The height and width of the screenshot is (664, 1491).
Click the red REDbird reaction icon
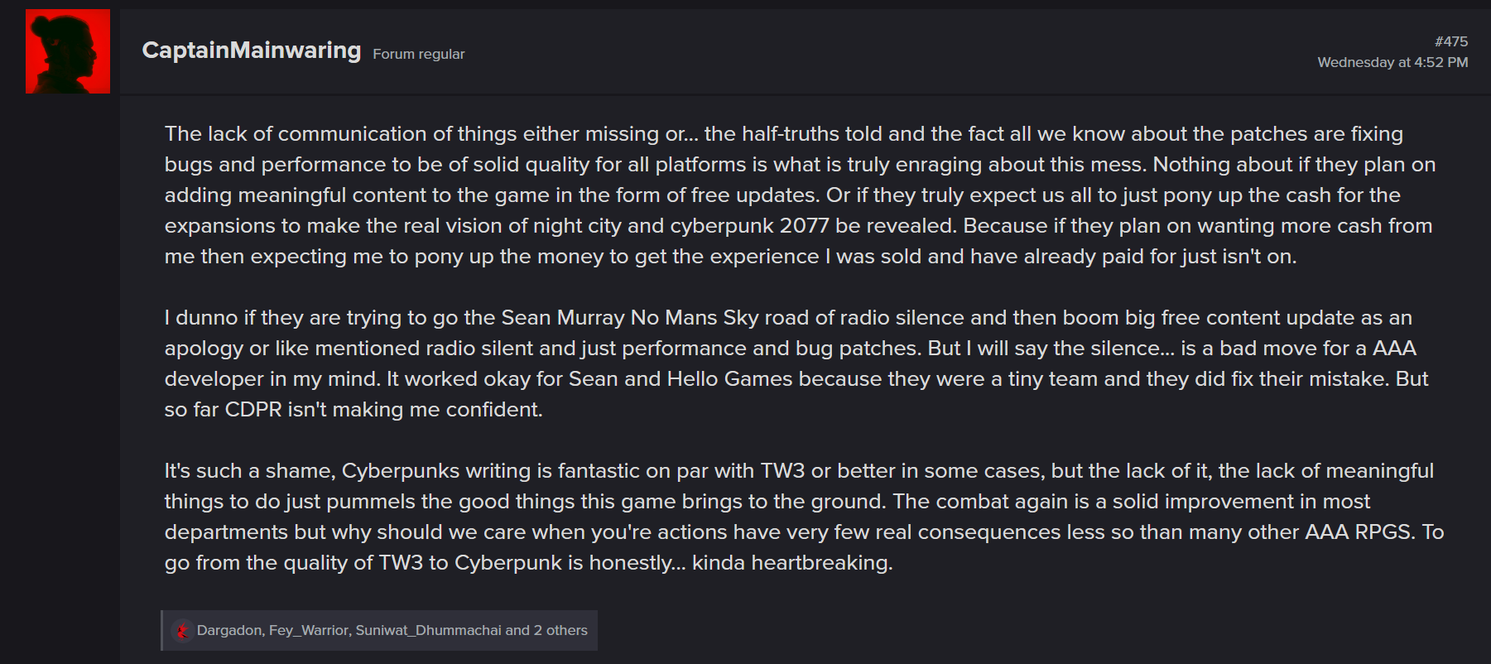(183, 631)
